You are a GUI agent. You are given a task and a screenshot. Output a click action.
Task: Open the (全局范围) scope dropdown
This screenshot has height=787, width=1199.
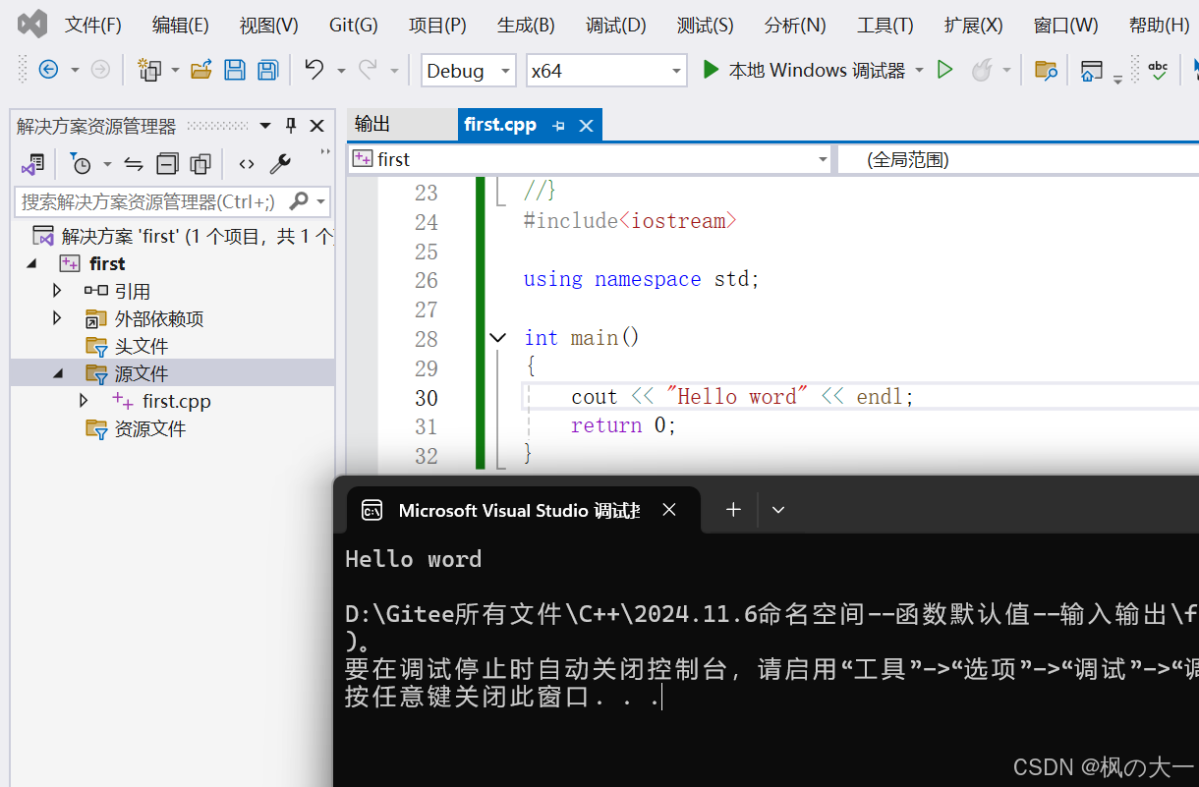1017,159
